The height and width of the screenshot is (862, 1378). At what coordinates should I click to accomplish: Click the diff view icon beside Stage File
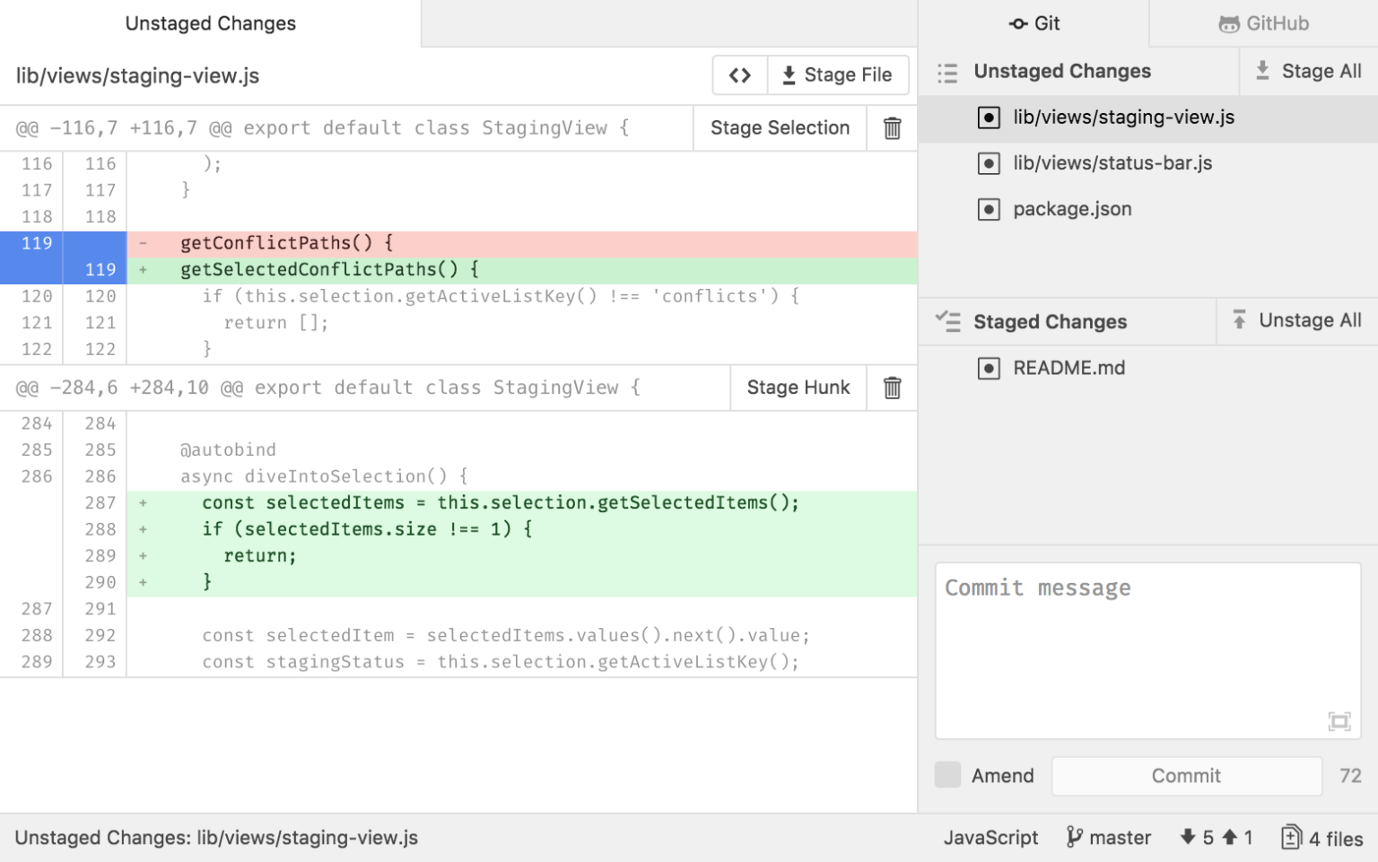coord(739,74)
